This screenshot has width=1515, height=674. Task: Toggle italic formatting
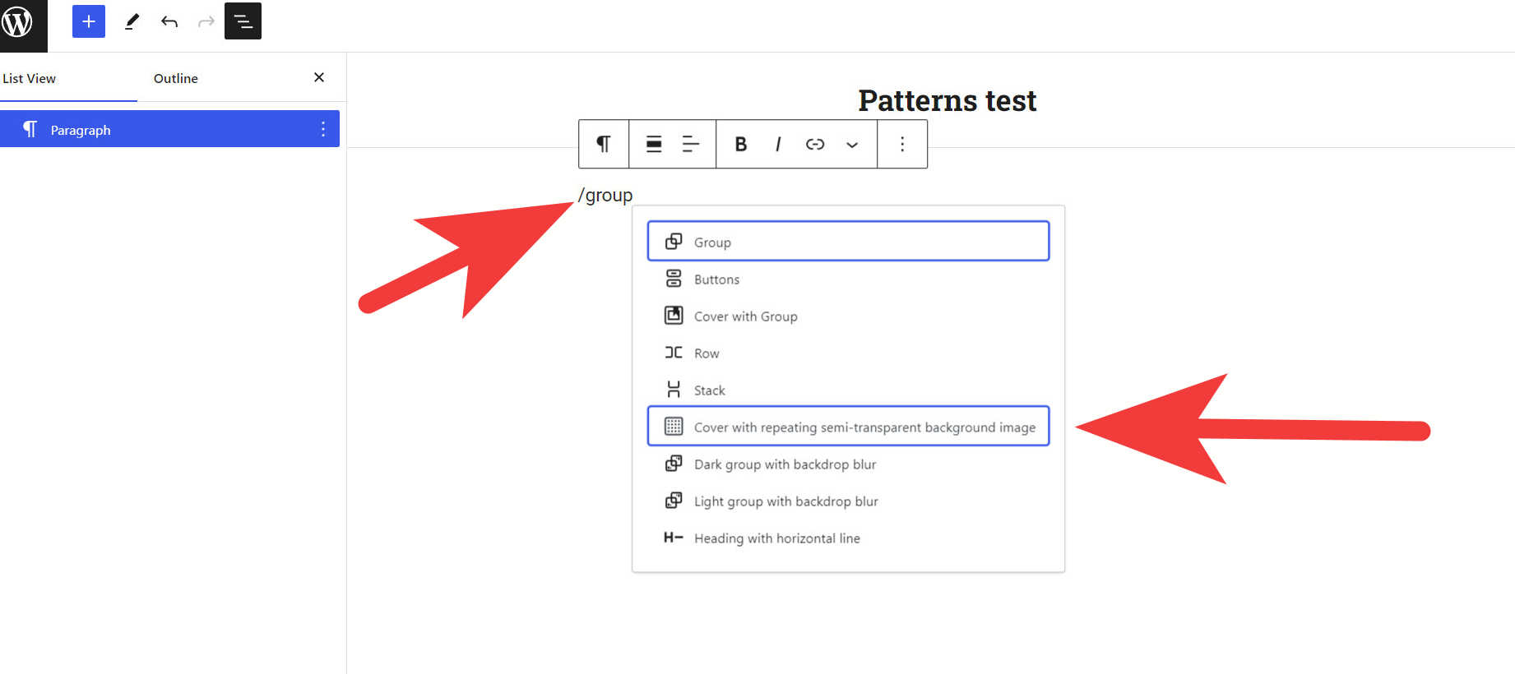coord(778,144)
